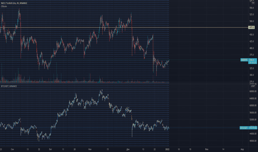Image resolution: width=258 pixels, height=152 pixels.
Task: Click the 400.0 price scale label
Action: coord(252,48)
